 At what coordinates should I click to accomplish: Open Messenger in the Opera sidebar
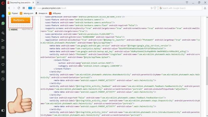pos(3,16)
